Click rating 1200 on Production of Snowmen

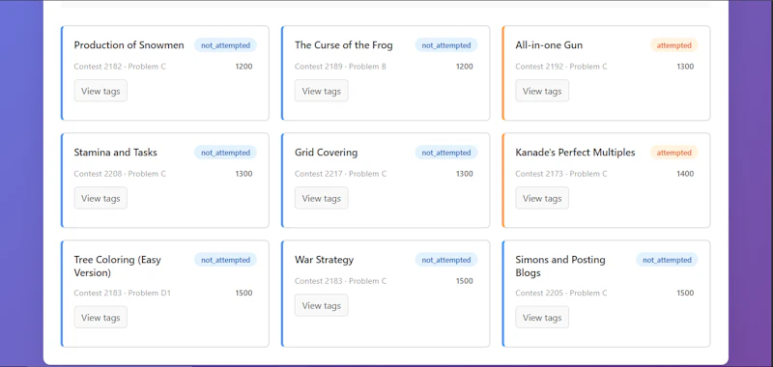(243, 67)
